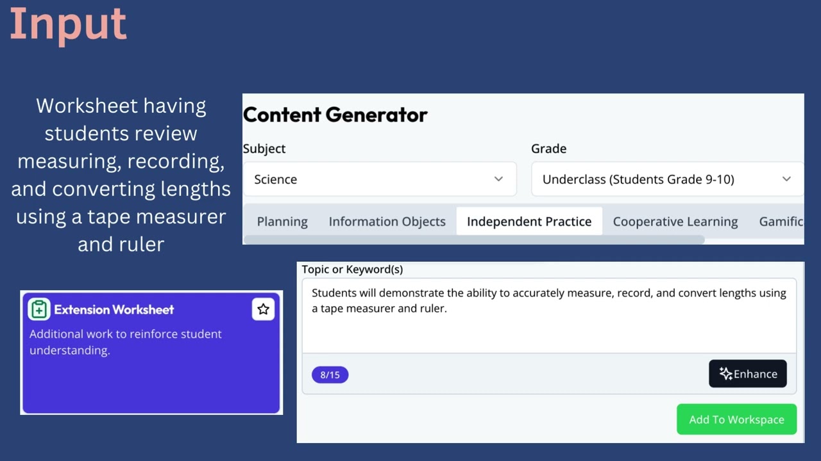Click the Content Generator heading

pos(335,115)
